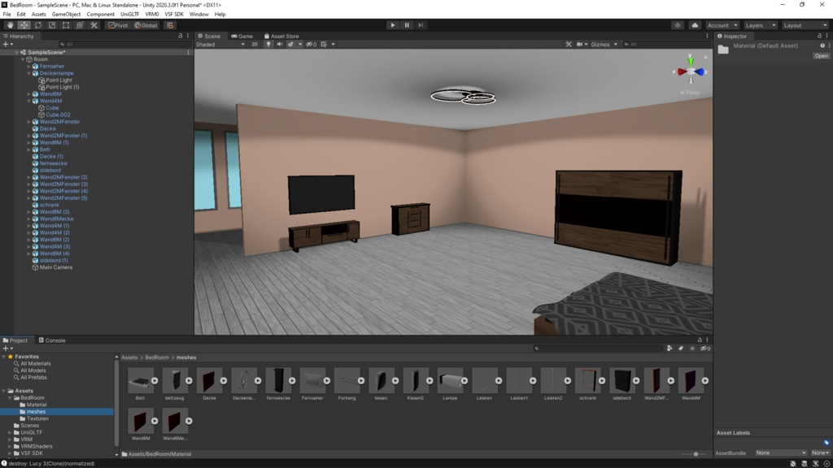Select the Hand tool

(x=10, y=25)
